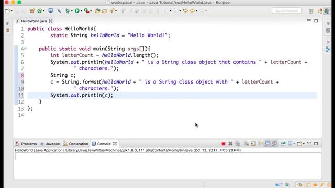Collapse the main method fold marker

point(26,49)
